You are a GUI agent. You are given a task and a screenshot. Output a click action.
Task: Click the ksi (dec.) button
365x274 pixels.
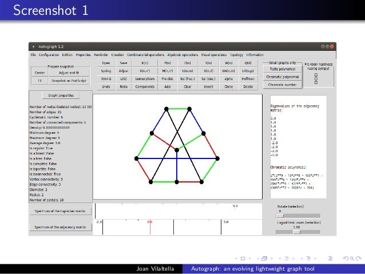[208, 79]
